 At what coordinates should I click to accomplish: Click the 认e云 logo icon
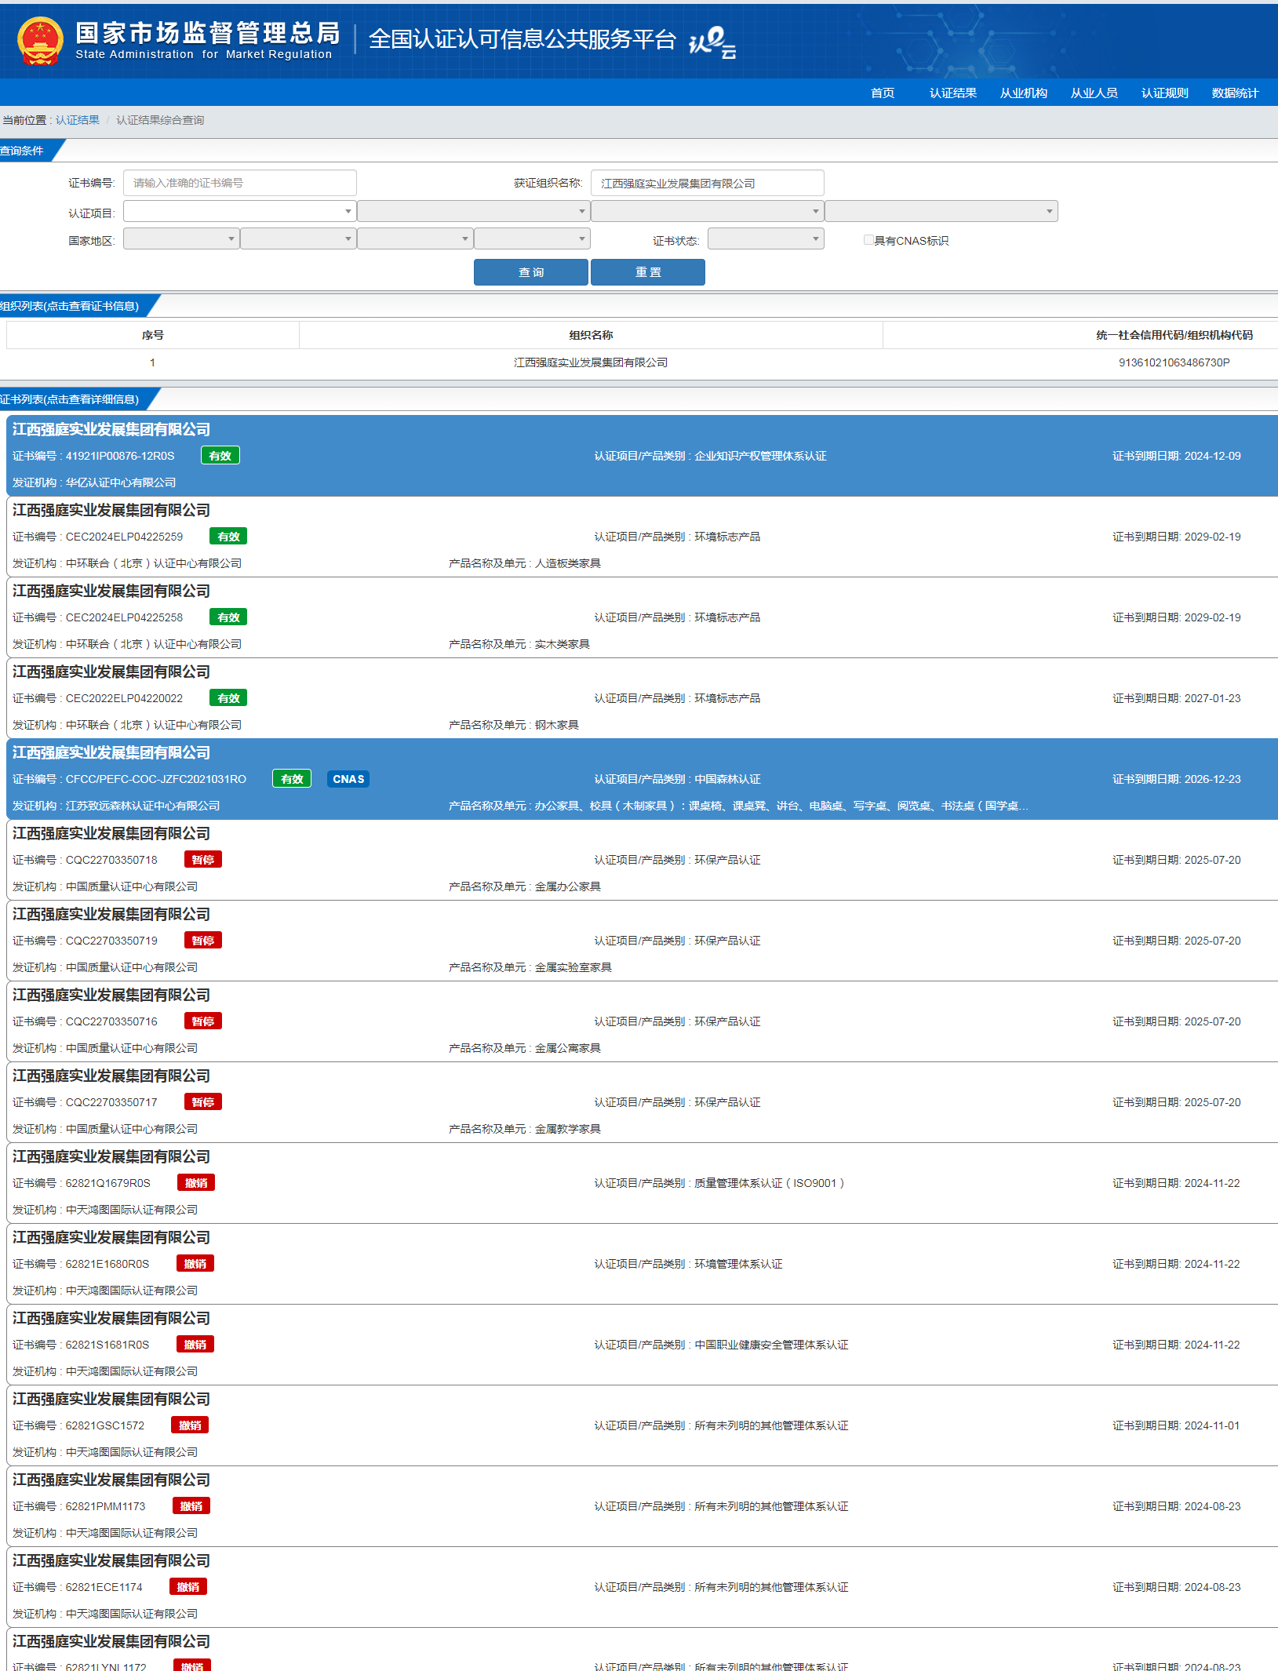click(x=712, y=42)
